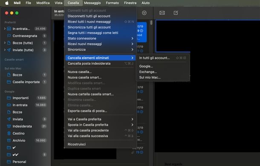Open Bozze under Sul mio Mac
This screenshot has height=166, width=260.
coord(25,75)
